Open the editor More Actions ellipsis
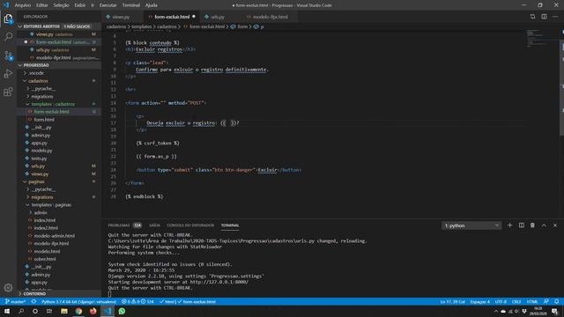The height and width of the screenshot is (317, 564). coord(555,17)
